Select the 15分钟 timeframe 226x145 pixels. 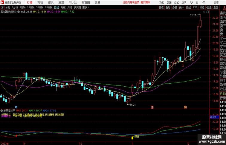pyautogui.click(x=31, y=7)
